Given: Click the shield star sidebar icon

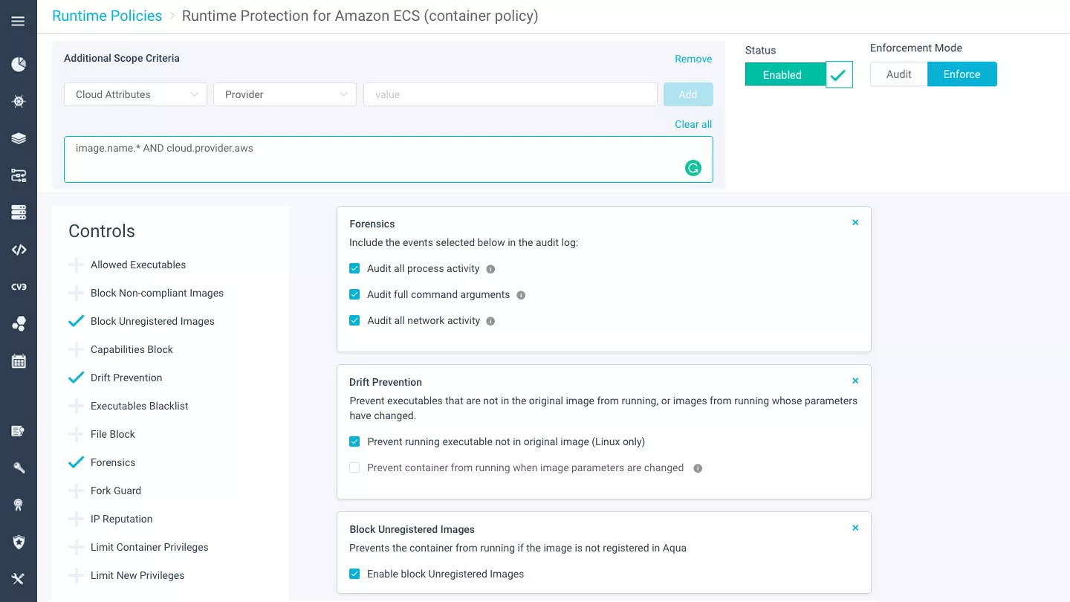Looking at the screenshot, I should pos(19,542).
